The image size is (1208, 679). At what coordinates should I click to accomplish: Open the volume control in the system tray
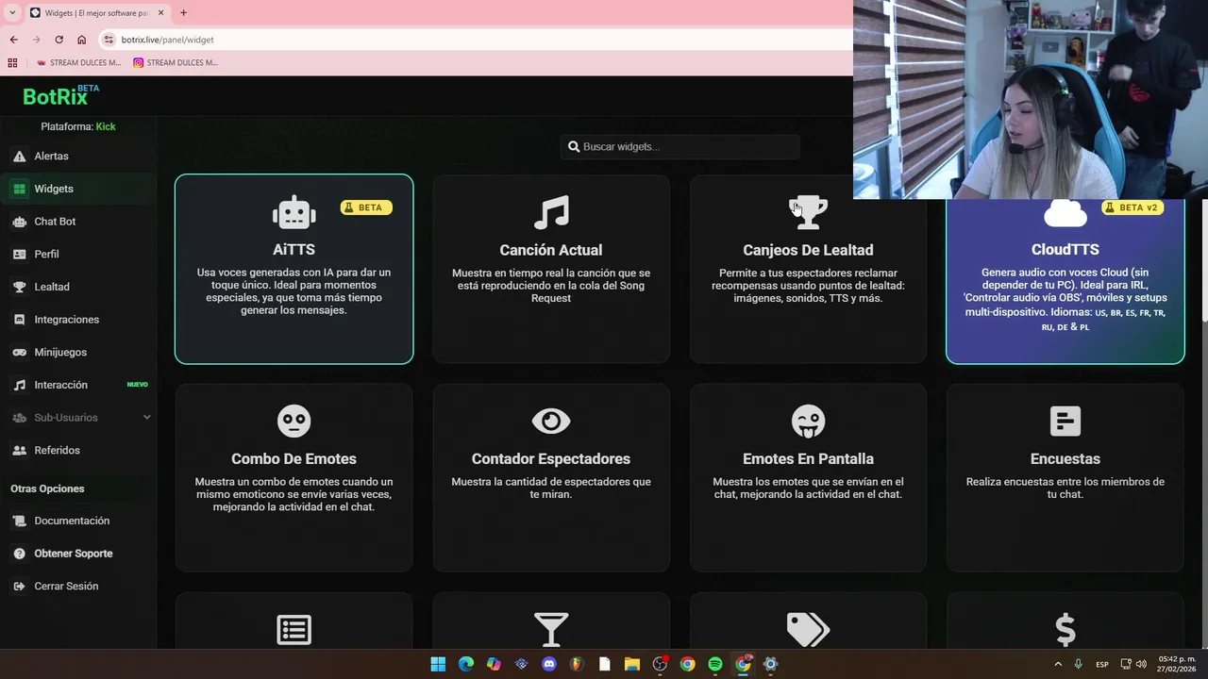click(1142, 664)
